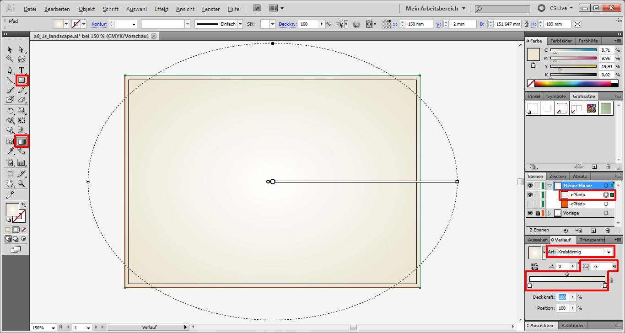
Task: Select the Zoom magnifier tool
Action: 22,183
